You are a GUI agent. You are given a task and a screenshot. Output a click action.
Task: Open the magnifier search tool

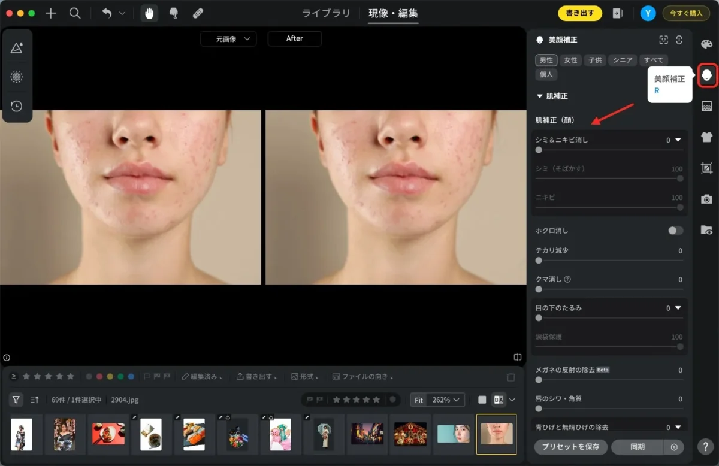pos(75,13)
